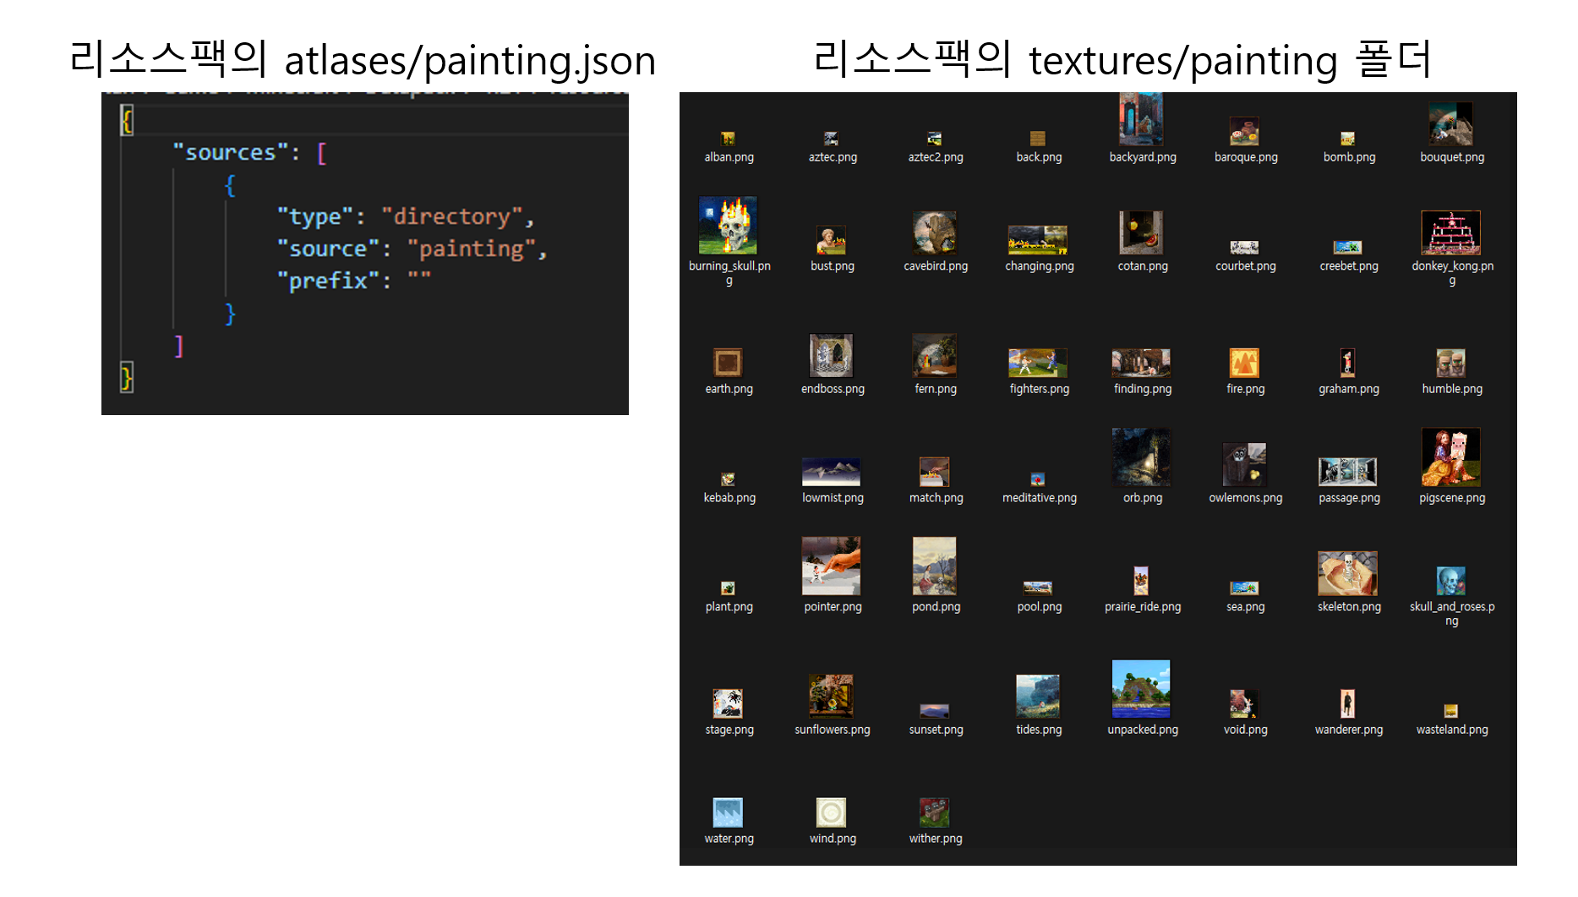Select the bouquet.png thumbnail

1451,123
